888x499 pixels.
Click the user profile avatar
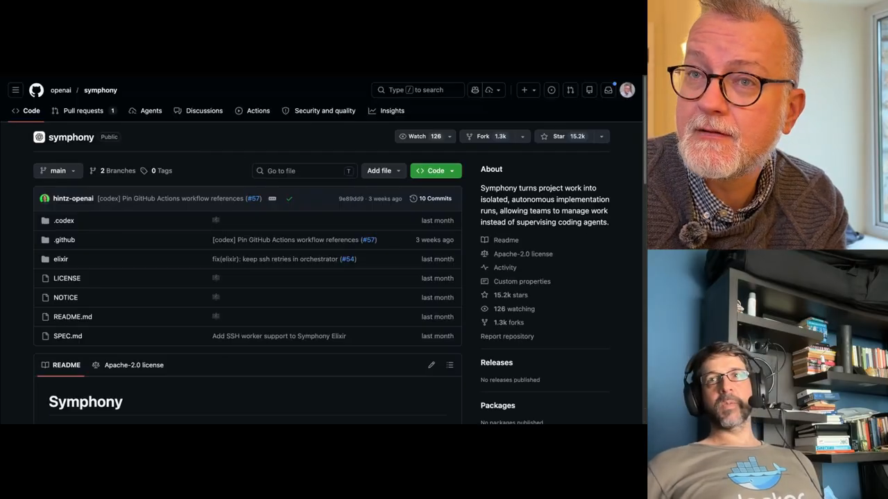tap(627, 90)
